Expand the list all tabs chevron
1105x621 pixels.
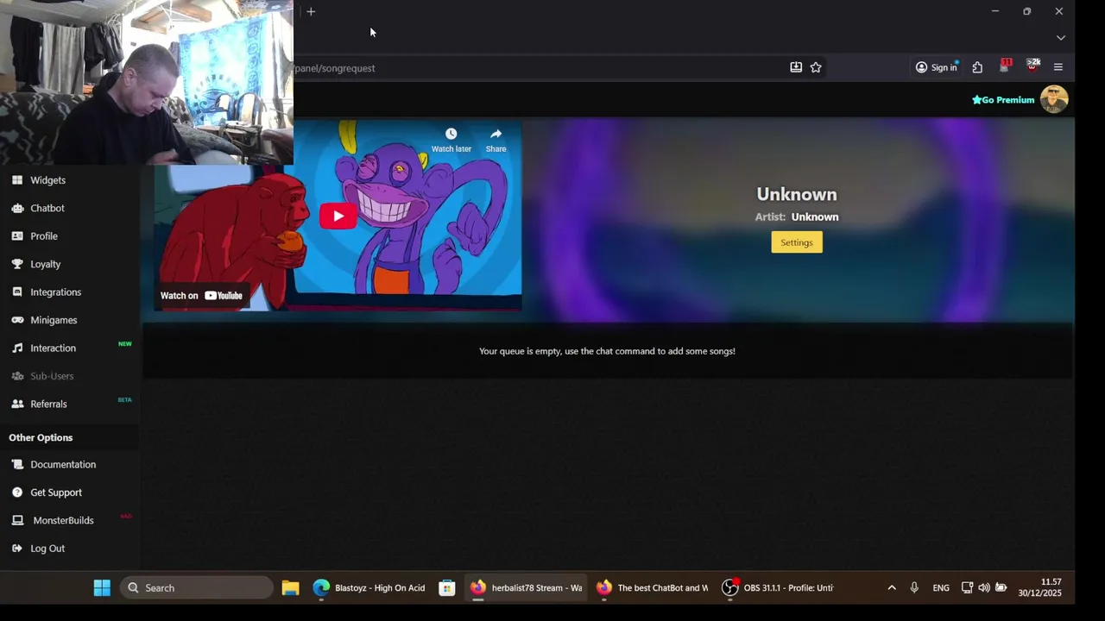point(1061,38)
